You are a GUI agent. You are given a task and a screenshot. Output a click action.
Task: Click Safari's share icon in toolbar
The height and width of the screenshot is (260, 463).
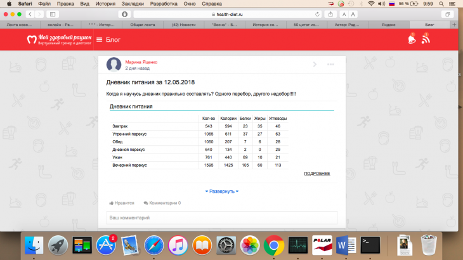point(331,13)
